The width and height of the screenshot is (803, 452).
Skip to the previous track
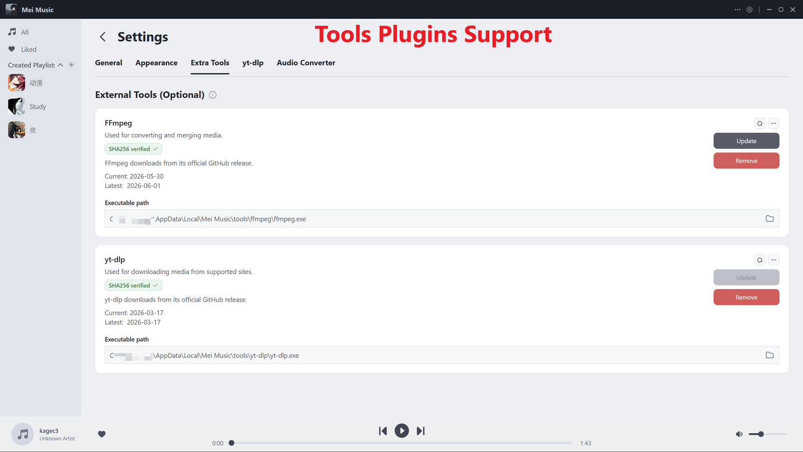click(x=383, y=431)
